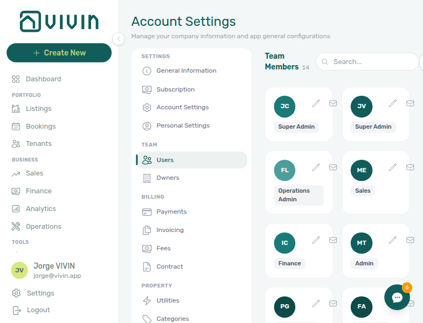Click the Operations Admin role tag

[x=299, y=195]
